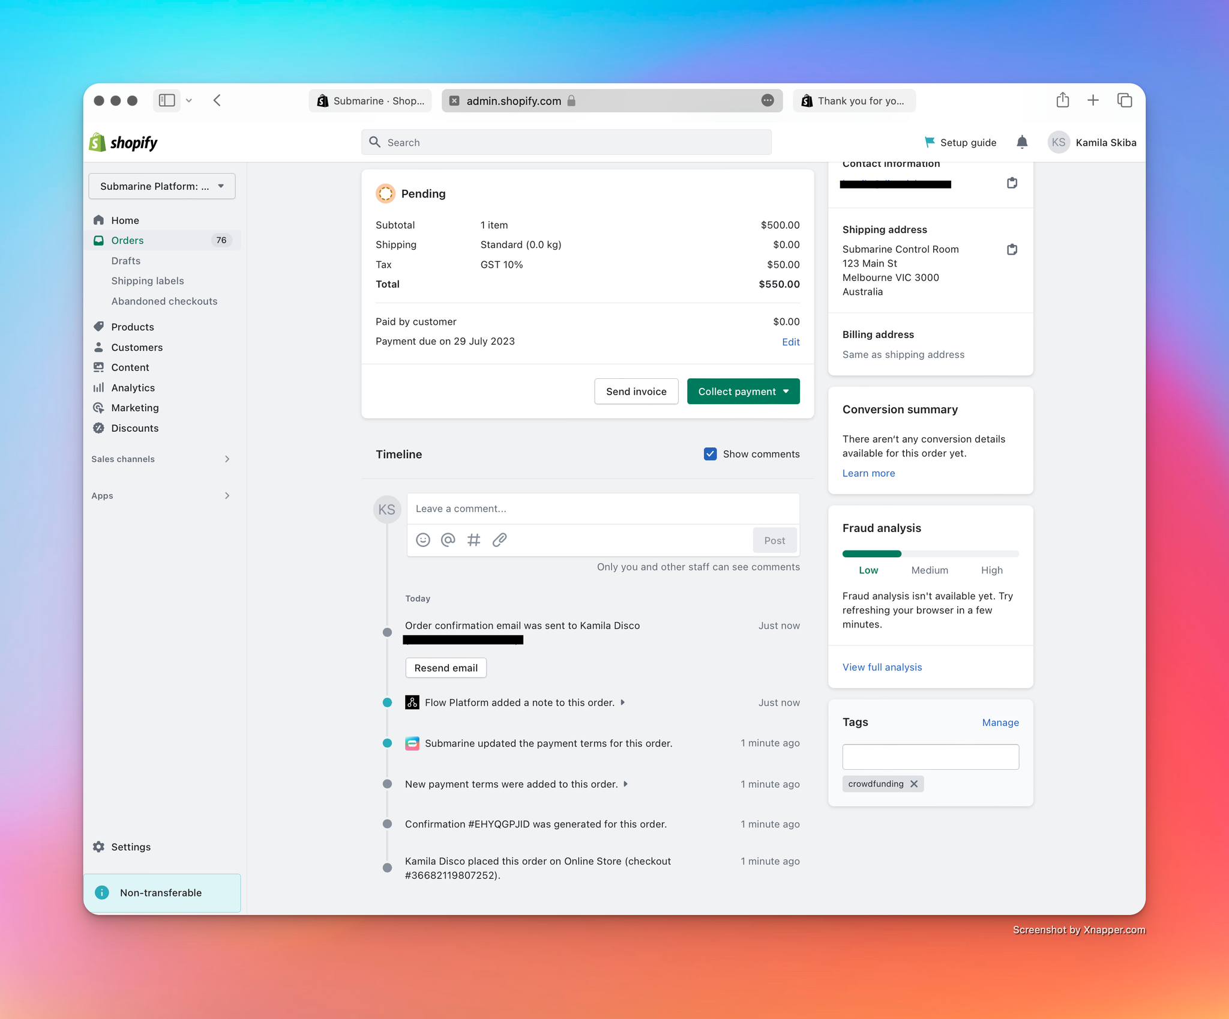This screenshot has height=1019, width=1229.
Task: Open Submarine Platform store switcher
Action: (x=162, y=186)
